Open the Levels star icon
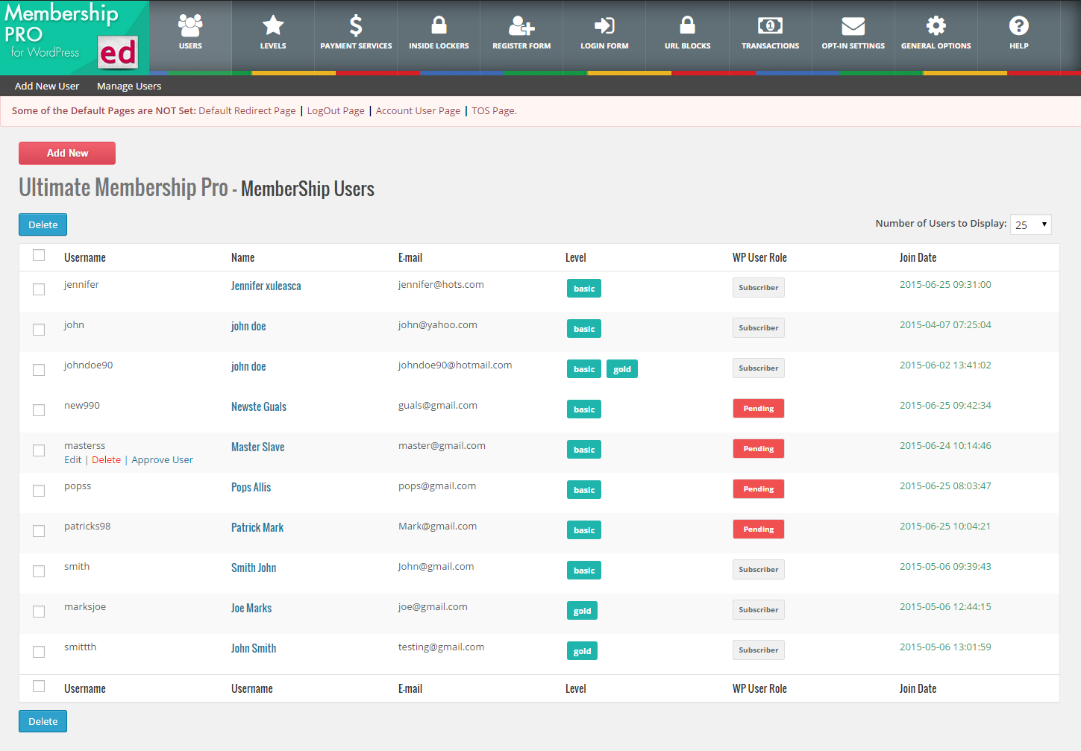Viewport: 1081px width, 751px height. [273, 26]
